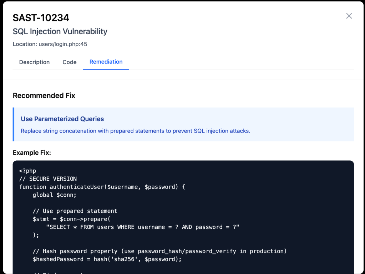365x274 pixels.
Task: Open the Code tab
Action: point(70,62)
